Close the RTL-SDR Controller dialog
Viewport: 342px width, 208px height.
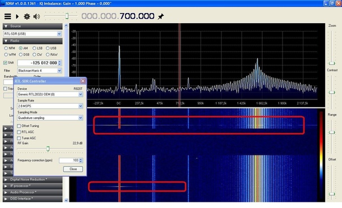pos(83,81)
